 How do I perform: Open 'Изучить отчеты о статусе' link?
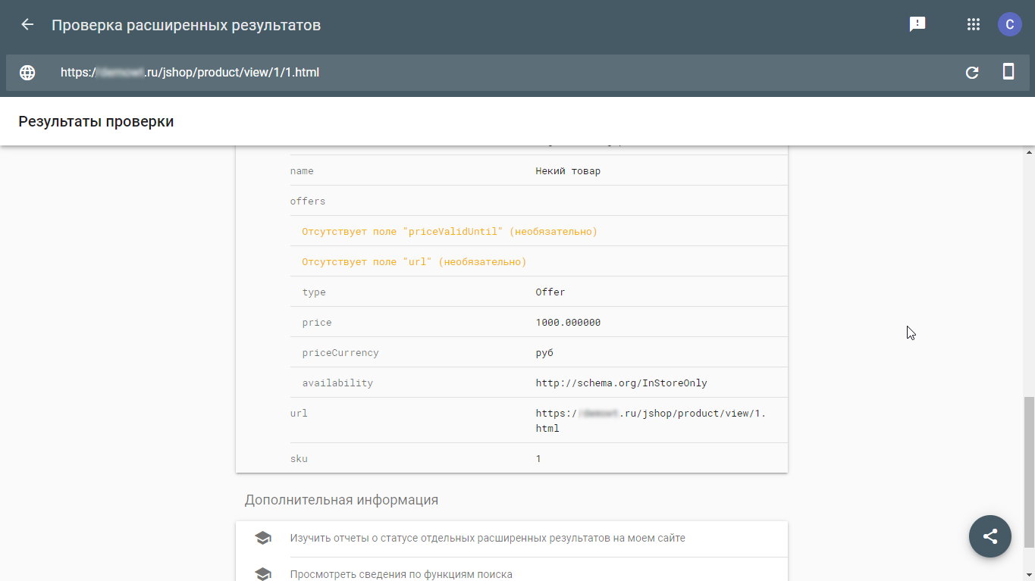click(487, 539)
